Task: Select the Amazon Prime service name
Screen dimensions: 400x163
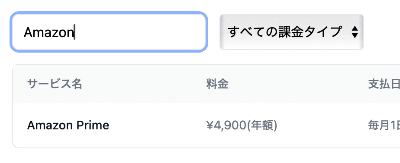Action: tap(68, 125)
